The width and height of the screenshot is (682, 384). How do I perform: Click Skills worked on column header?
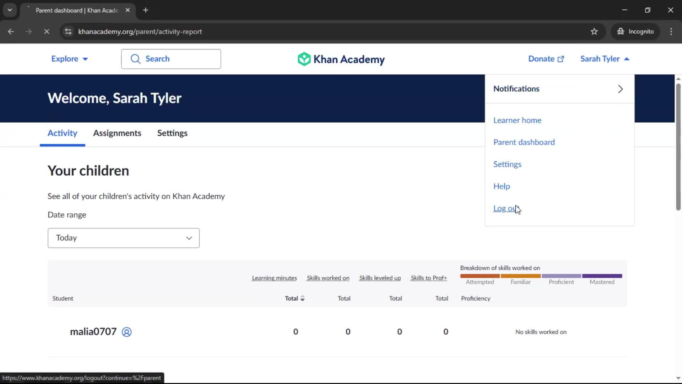pos(328,278)
